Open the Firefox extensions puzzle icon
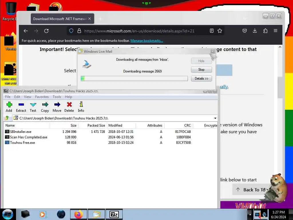The width and height of the screenshot is (293, 220). [265, 31]
